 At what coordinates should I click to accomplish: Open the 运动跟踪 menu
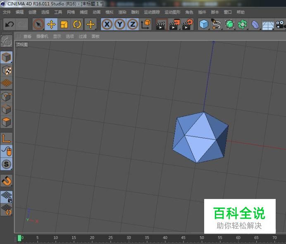tap(152, 12)
